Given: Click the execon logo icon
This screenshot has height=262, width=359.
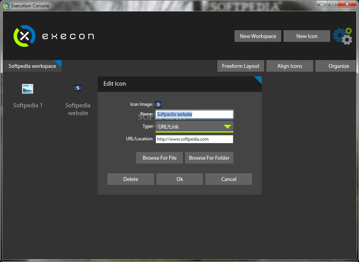Looking at the screenshot, I should 25,36.
